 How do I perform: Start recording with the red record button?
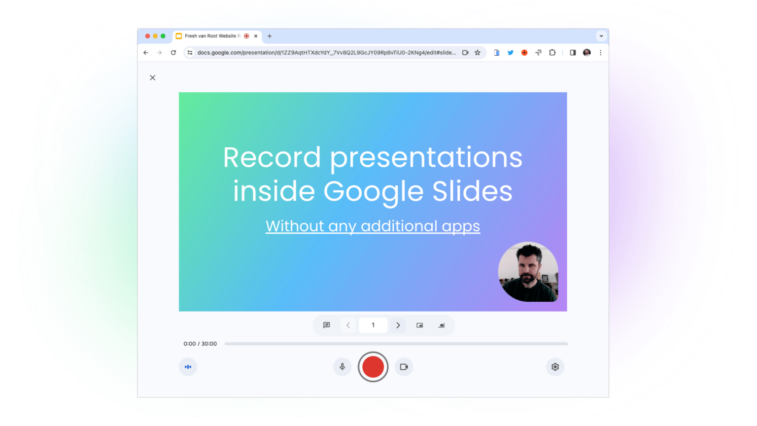(x=373, y=367)
